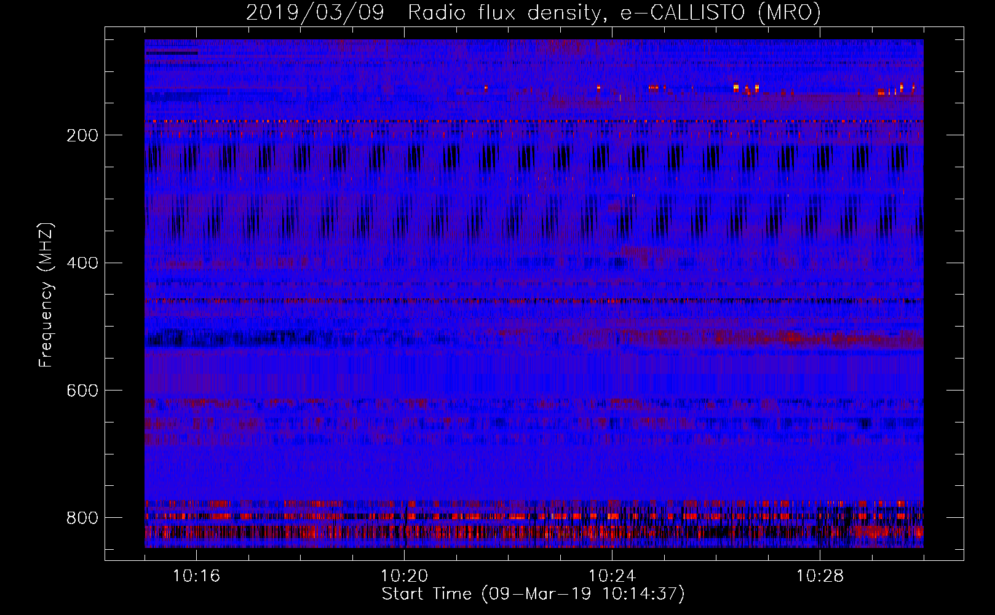Click the '10:28' time tick label
The height and width of the screenshot is (615, 995).
820,576
